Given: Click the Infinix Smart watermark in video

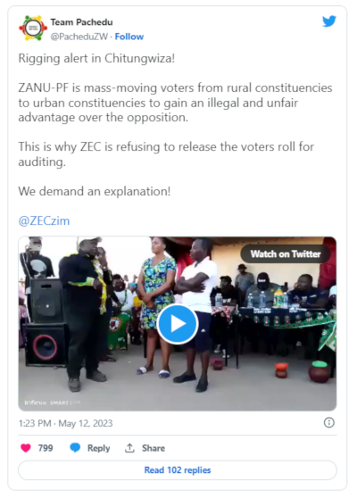Looking at the screenshot, I should click(52, 403).
